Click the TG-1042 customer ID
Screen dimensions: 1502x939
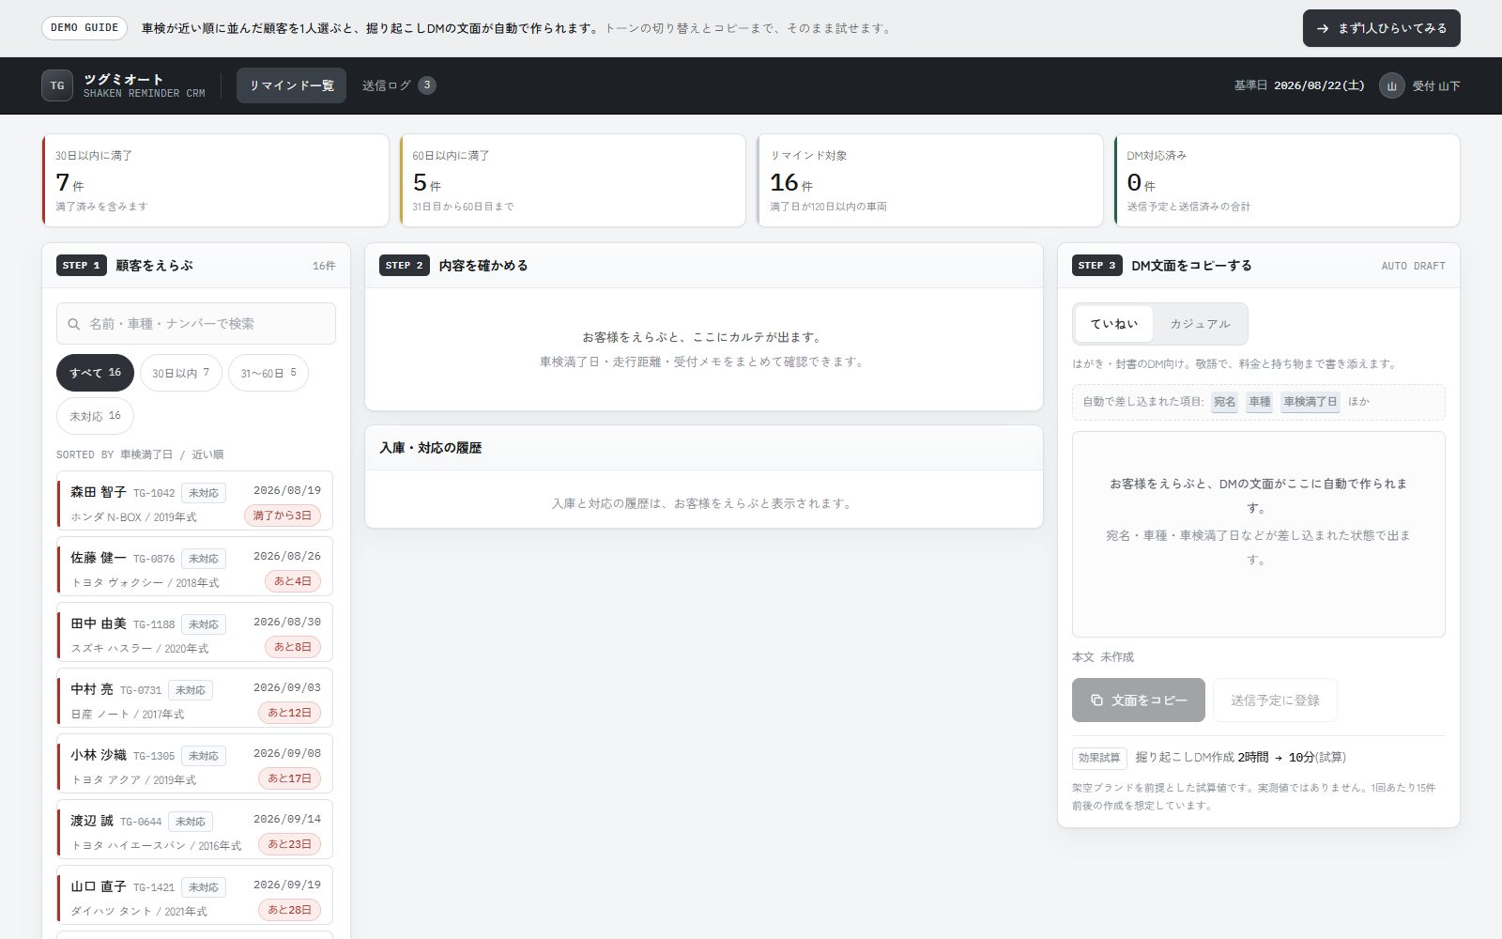point(154,493)
